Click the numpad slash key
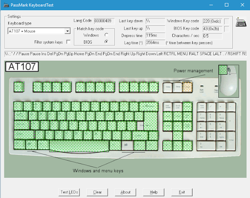Viewport: 250px width, 198px height. point(211,107)
